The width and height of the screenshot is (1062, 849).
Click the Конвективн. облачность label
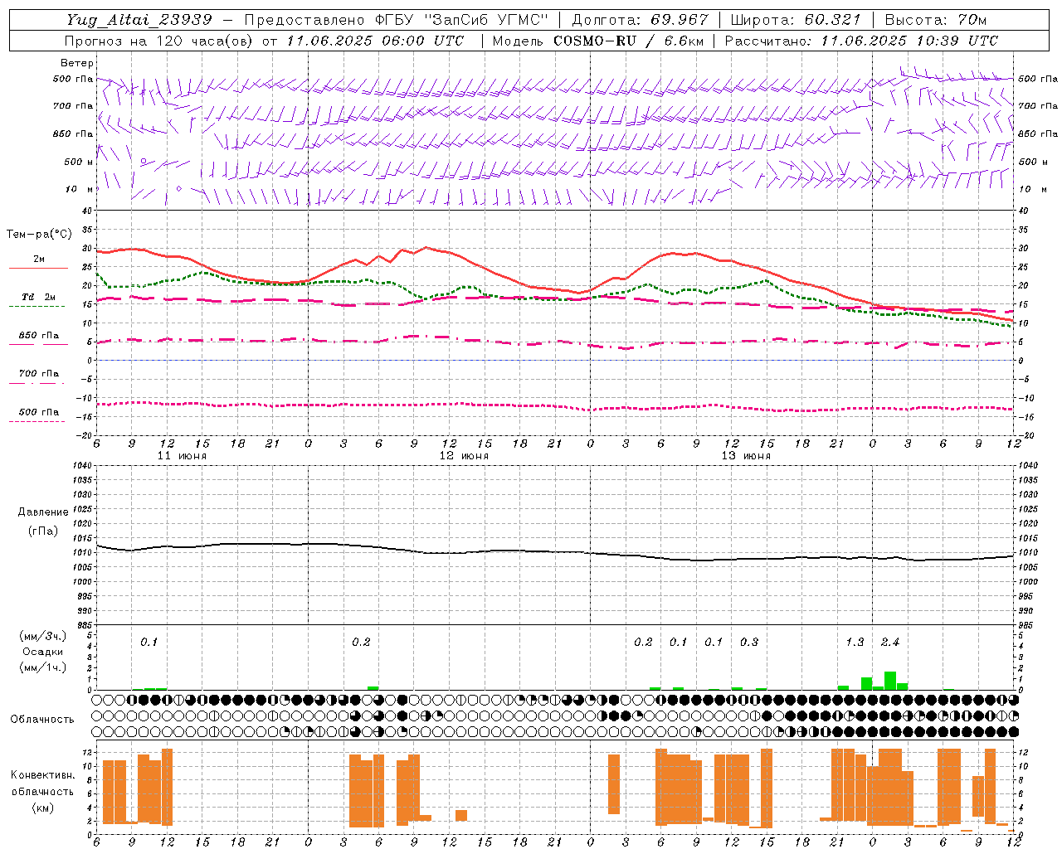coord(43,783)
